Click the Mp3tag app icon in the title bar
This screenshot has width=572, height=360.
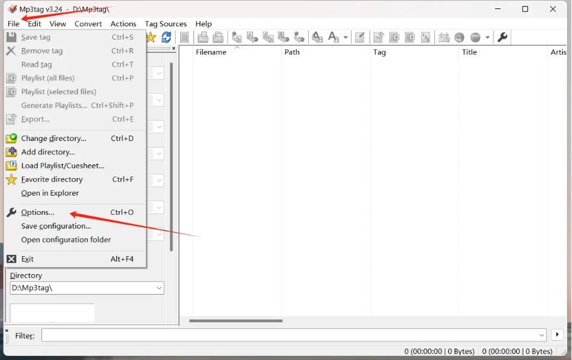tap(13, 9)
